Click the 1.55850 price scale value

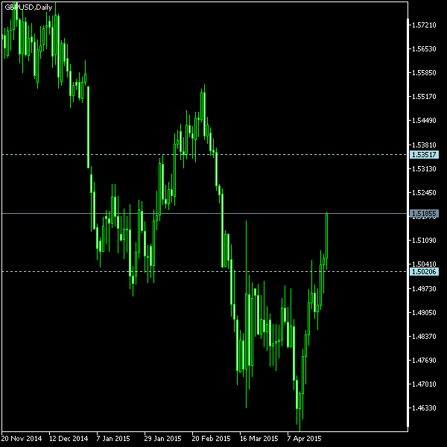pyautogui.click(x=424, y=73)
